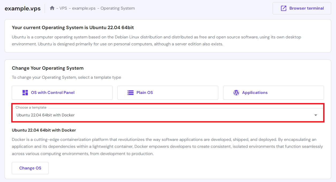The width and height of the screenshot is (336, 182).
Task: Go to VPS in the breadcrumb
Action: coord(63,8)
